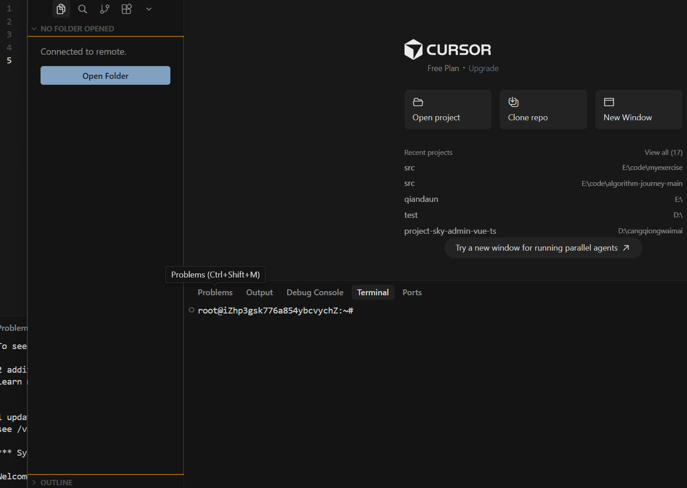Click the Upgrade link
The image size is (687, 488).
point(483,68)
